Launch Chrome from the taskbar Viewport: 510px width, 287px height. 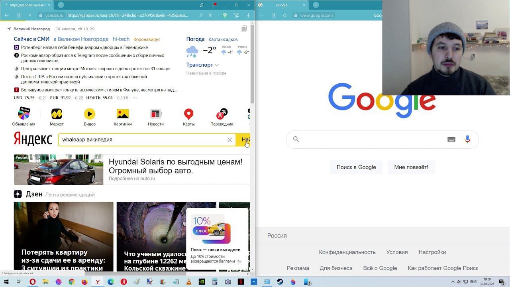point(72,282)
